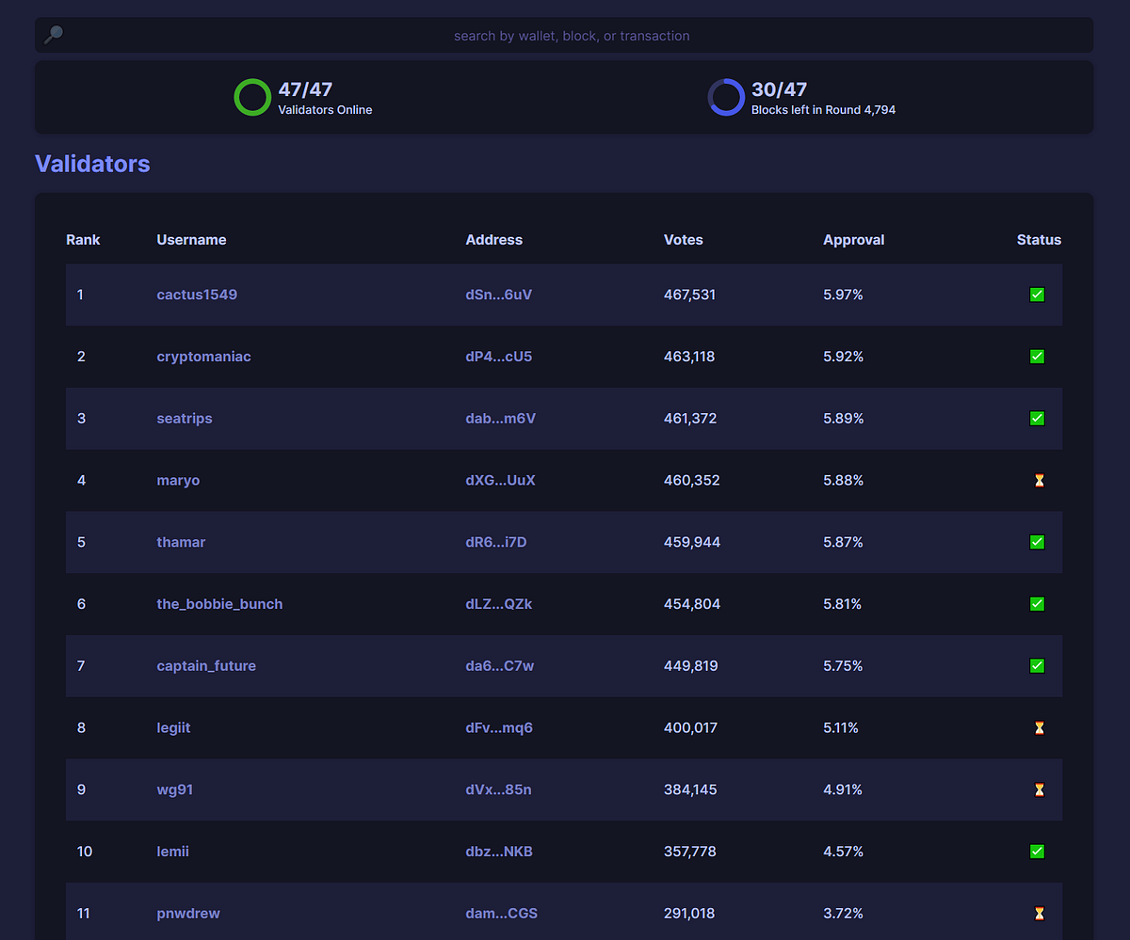Click the hourglass status icon for legiit
The height and width of the screenshot is (940, 1130).
(1039, 728)
